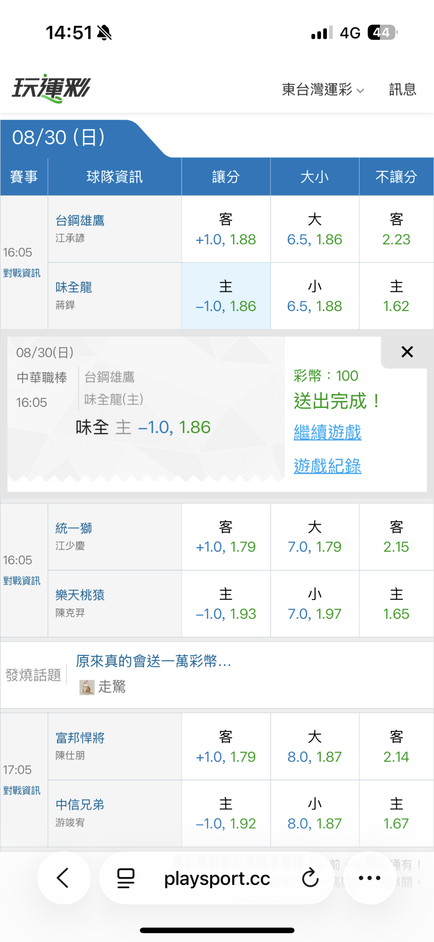Screen dimensions: 434x942
Task: Expand the 東台灣運彩 dropdown
Action: 323,89
